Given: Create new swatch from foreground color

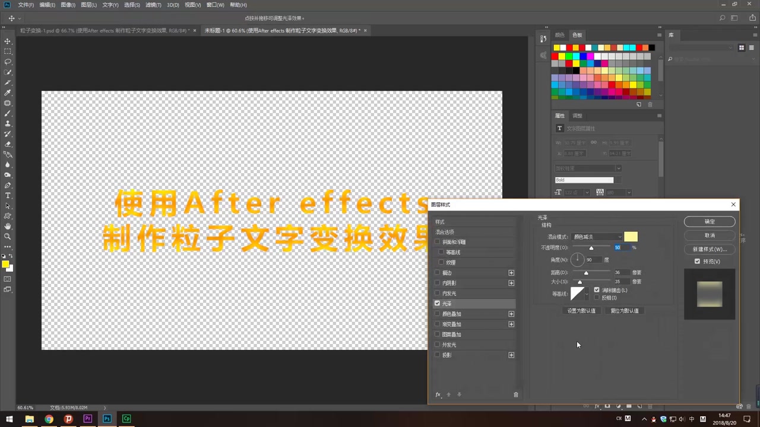Looking at the screenshot, I should click(x=639, y=104).
